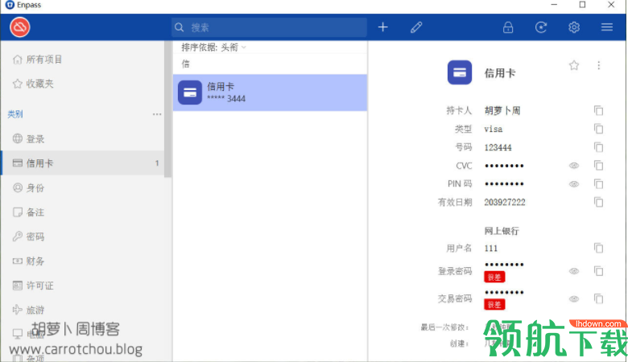Minimize the Enpass window
The width and height of the screenshot is (628, 362).
[554, 5]
